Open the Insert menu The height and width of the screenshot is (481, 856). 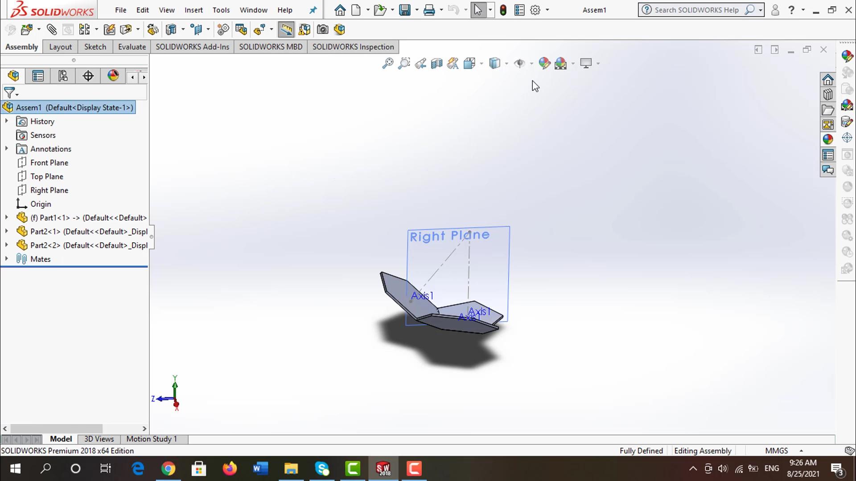pyautogui.click(x=193, y=10)
